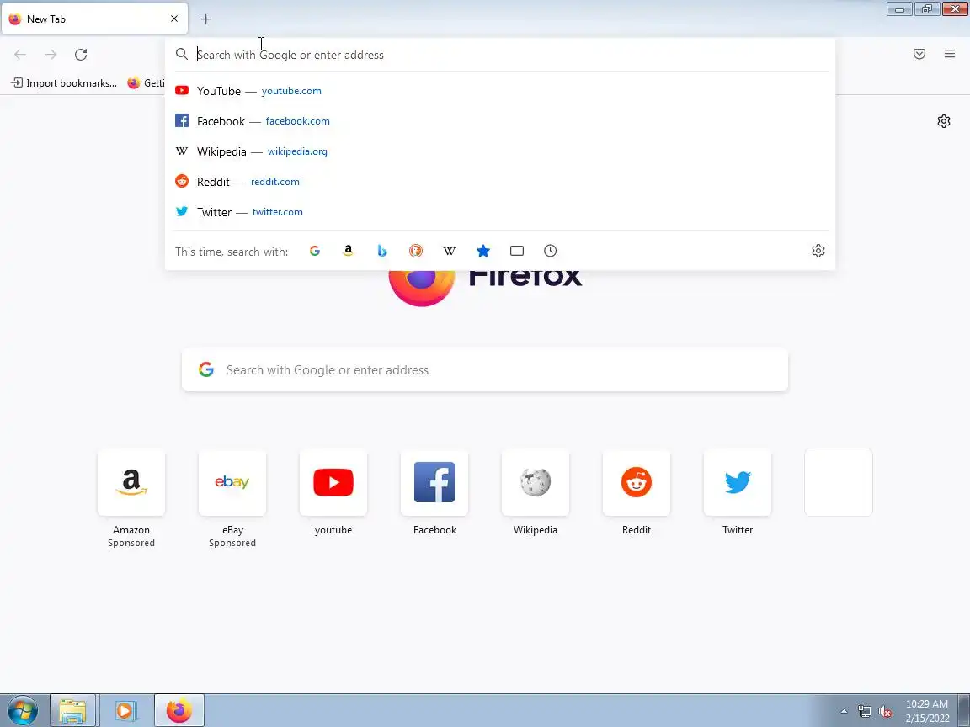Open the network tray icon

pyautogui.click(x=864, y=712)
